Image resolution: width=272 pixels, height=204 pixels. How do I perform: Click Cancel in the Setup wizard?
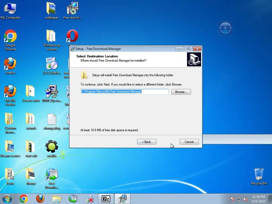click(x=189, y=142)
